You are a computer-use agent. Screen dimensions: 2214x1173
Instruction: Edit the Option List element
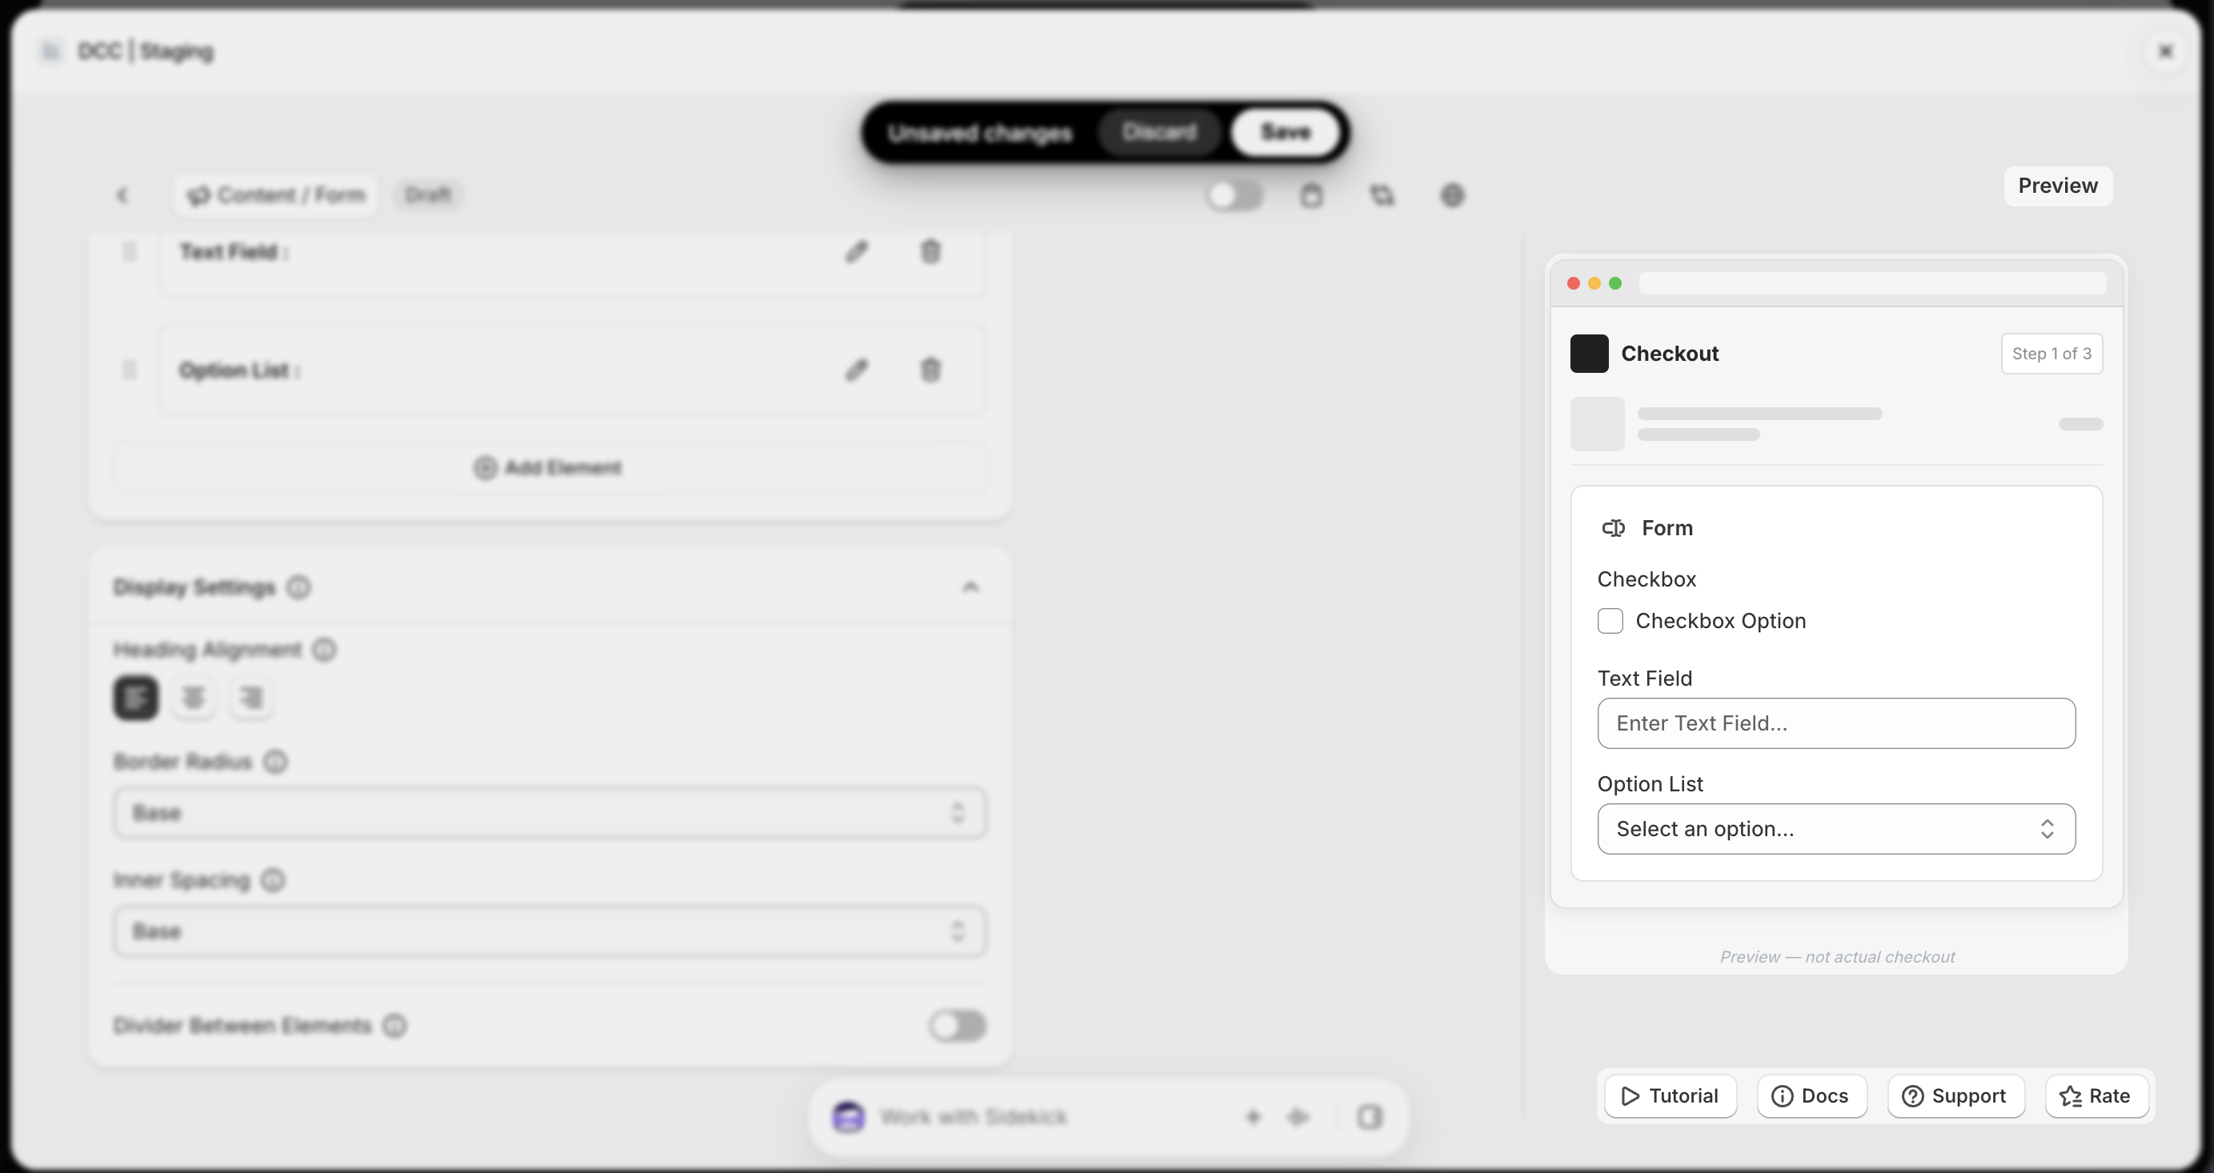tap(856, 370)
